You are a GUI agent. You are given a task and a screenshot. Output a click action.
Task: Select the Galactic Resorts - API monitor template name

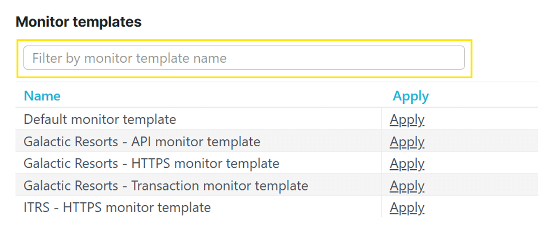click(x=142, y=142)
